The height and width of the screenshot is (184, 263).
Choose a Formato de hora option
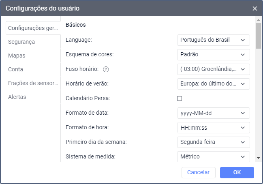coord(213,127)
